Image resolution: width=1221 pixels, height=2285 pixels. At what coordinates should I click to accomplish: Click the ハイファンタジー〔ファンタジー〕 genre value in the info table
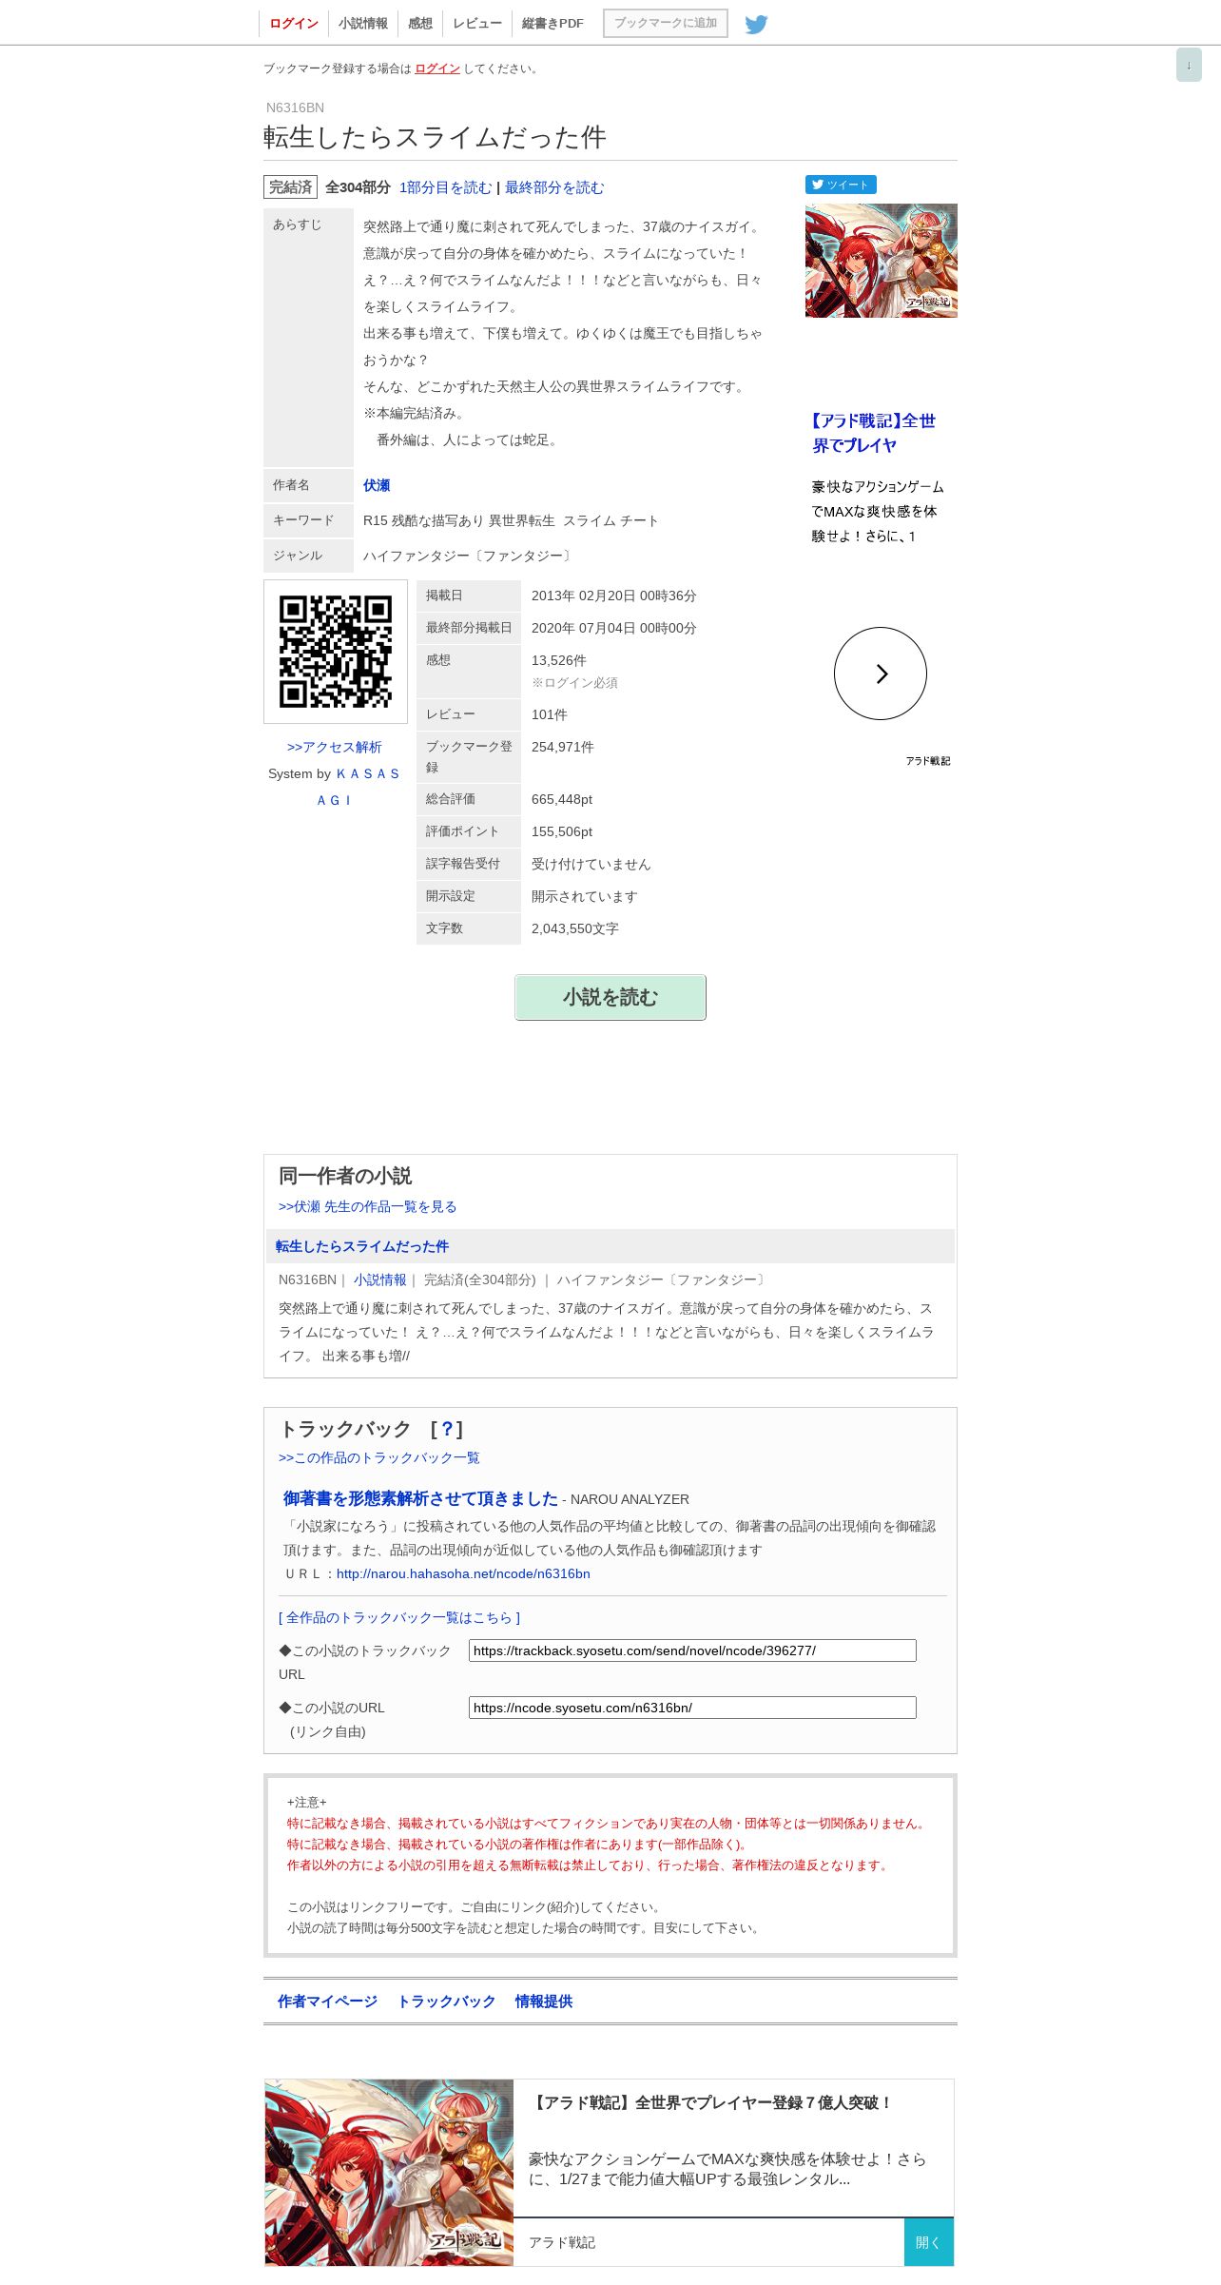[470, 557]
